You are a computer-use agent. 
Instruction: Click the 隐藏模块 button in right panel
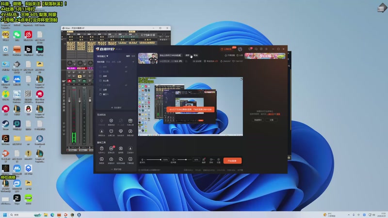[x=258, y=120]
